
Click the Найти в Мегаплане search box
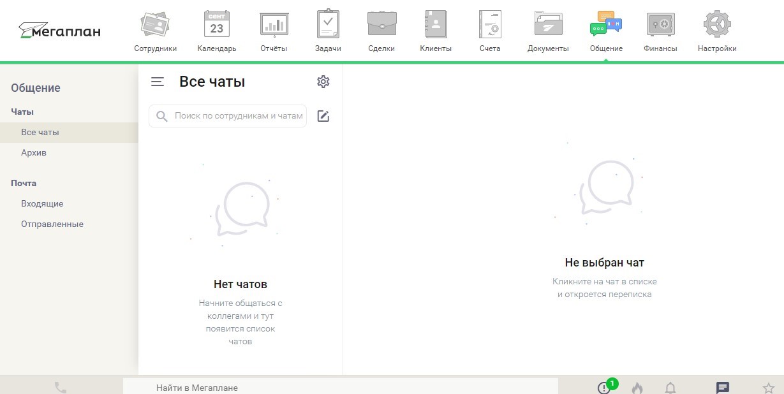point(340,386)
